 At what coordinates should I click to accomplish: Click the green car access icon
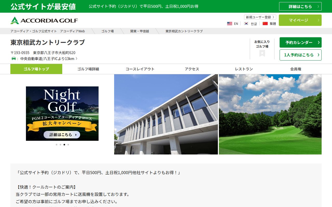13,58
